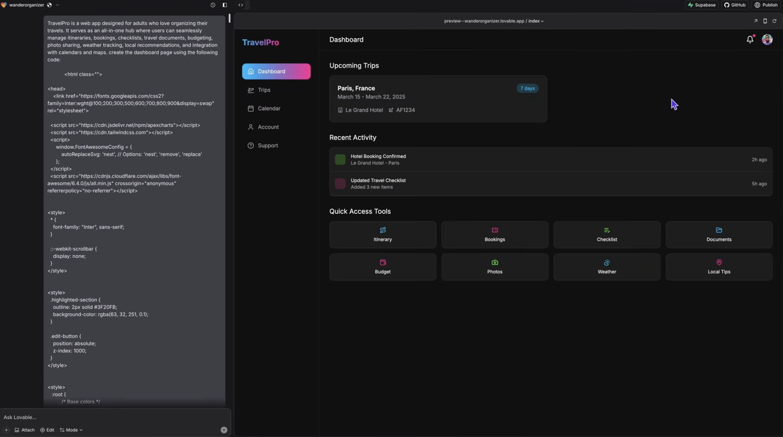
Task: Click the Attach button
Action: coord(25,430)
